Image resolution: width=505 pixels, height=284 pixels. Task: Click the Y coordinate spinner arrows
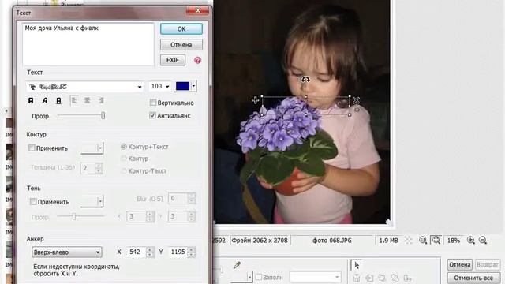pyautogui.click(x=191, y=252)
